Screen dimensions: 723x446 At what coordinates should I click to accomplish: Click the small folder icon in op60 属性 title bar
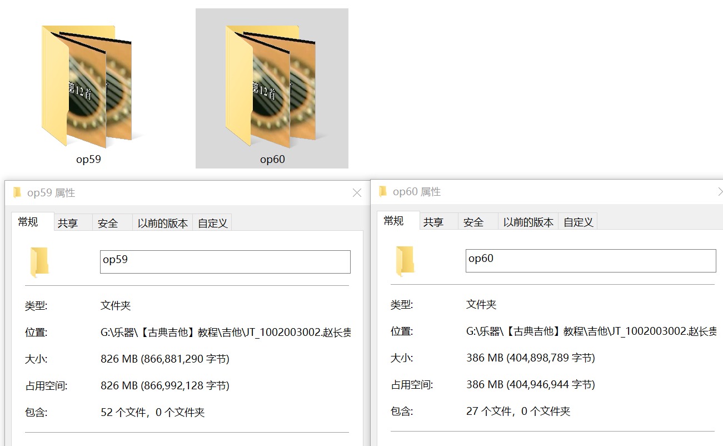[383, 192]
